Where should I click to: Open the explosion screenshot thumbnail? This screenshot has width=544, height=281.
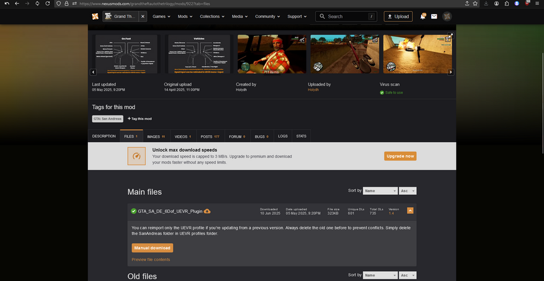417,54
